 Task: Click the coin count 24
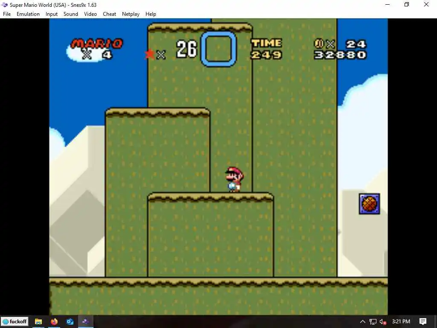point(356,44)
